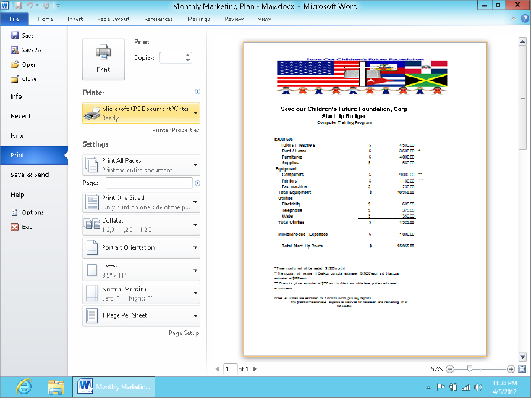Viewport: 531px width, 398px height.
Task: Switch to the Page Layout ribbon tab
Action: pos(113,19)
